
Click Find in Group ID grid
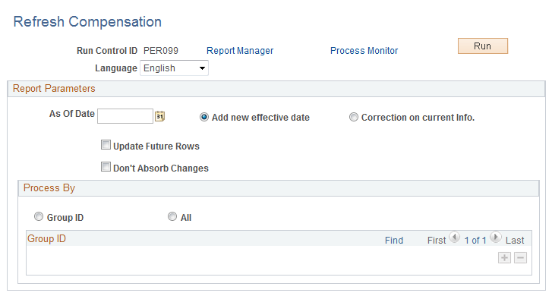(x=394, y=241)
